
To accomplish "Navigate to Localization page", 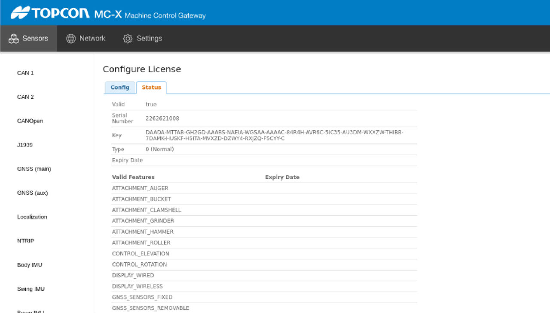I will pyautogui.click(x=32, y=217).
